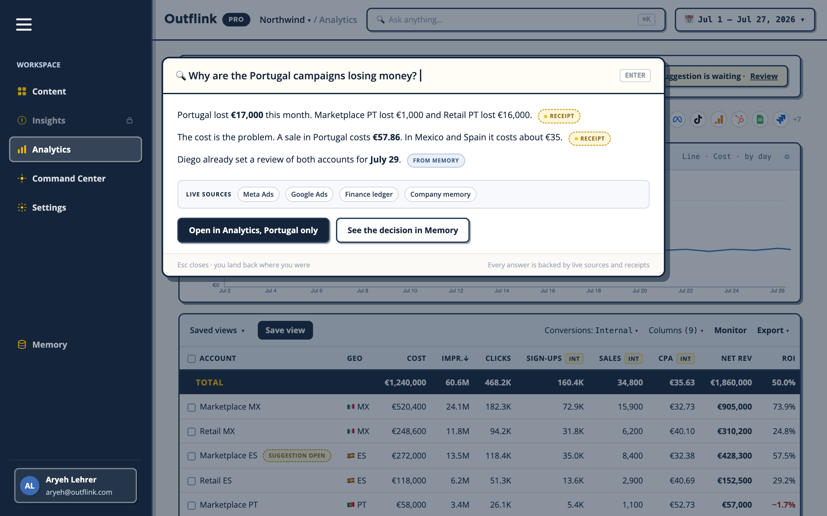This screenshot has width=827, height=516.
Task: Click the AL user avatar
Action: tap(30, 486)
